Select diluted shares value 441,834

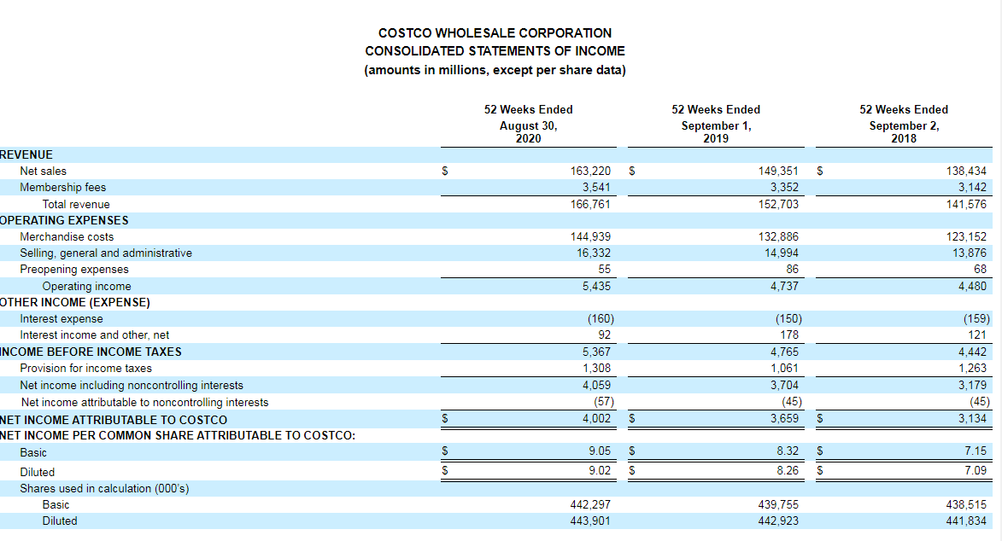965,521
